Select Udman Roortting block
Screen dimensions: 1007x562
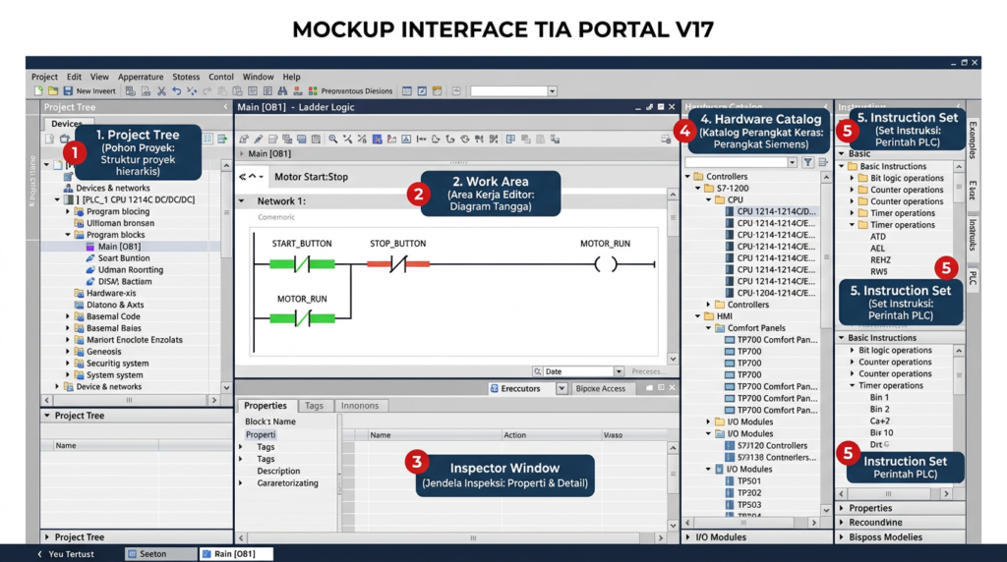131,269
